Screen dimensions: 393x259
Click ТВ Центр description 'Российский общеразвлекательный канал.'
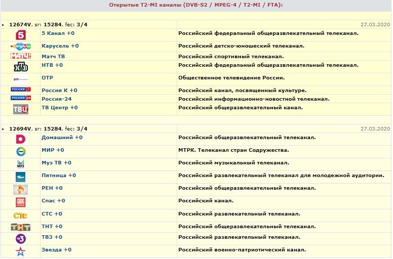(241, 108)
